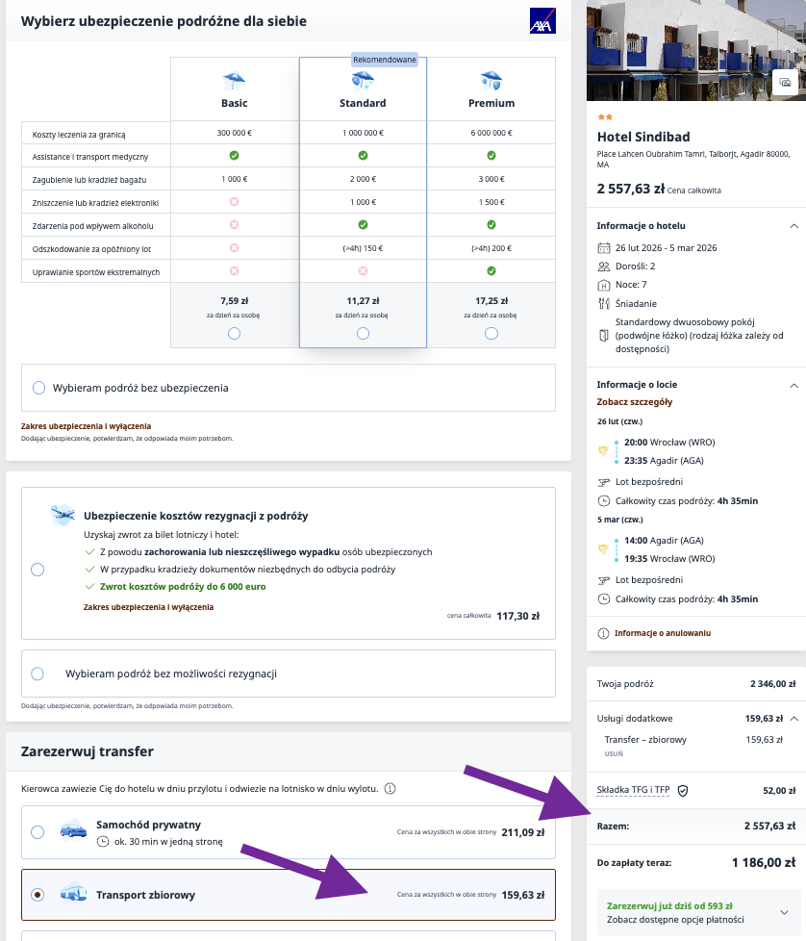
Task: Click USUŃ to remove transfer
Action: (613, 754)
